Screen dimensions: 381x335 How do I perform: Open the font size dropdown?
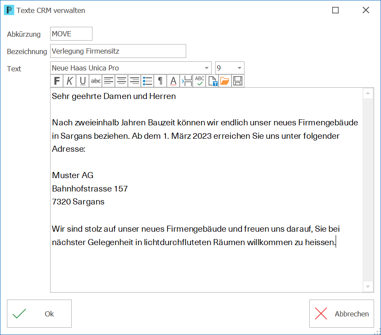click(x=239, y=68)
